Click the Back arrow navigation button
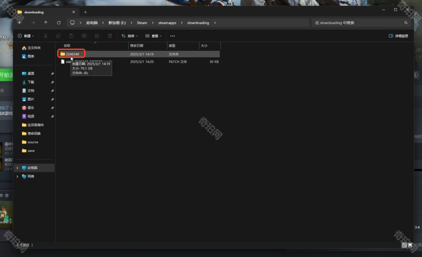The image size is (422, 257). (x=20, y=23)
